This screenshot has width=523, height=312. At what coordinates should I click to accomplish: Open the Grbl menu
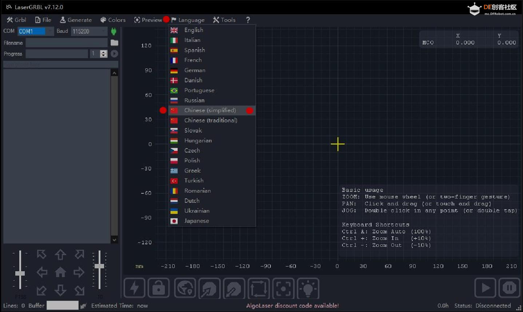[x=16, y=20]
